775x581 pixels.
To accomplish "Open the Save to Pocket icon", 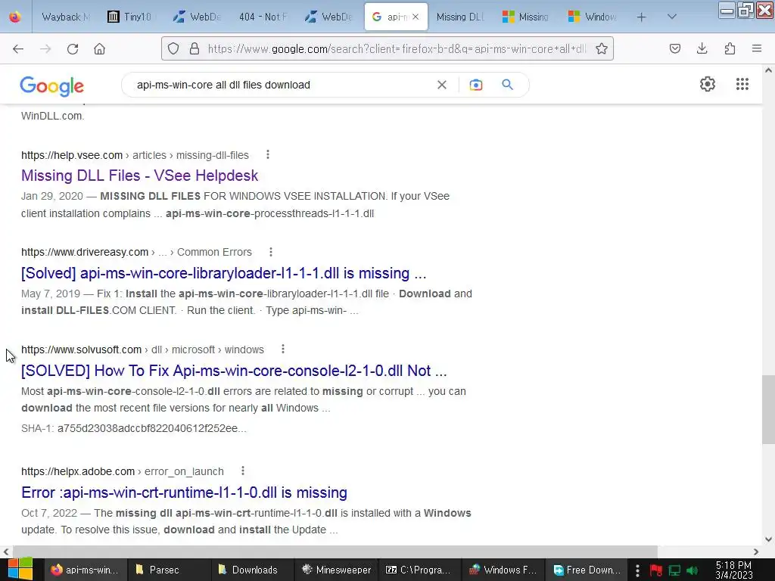I will pyautogui.click(x=675, y=48).
